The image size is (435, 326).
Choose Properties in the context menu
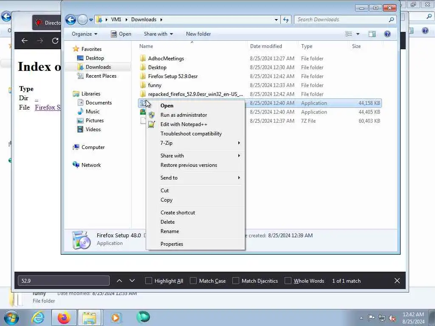[x=195, y=244]
